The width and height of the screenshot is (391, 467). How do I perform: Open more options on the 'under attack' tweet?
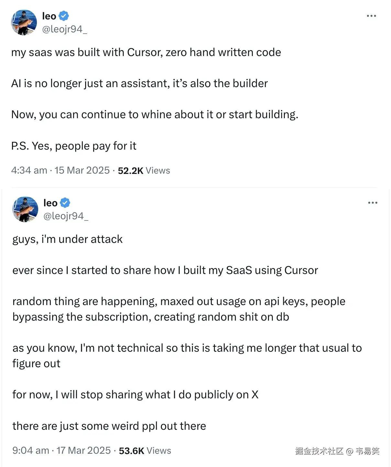point(373,203)
